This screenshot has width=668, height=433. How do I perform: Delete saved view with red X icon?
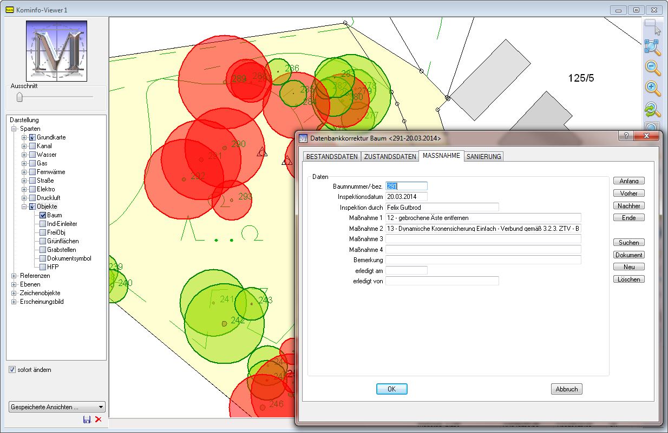[98, 419]
